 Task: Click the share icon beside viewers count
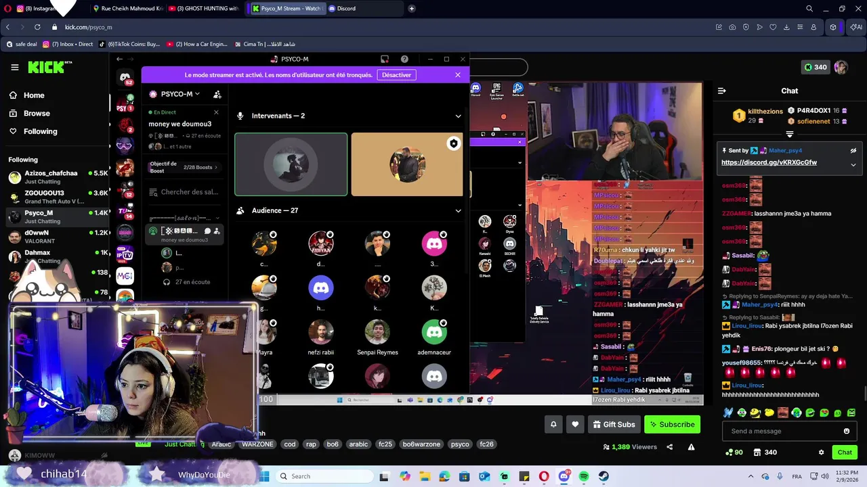[670, 446]
